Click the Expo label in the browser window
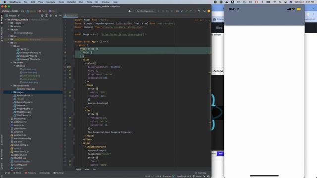 click(x=218, y=71)
